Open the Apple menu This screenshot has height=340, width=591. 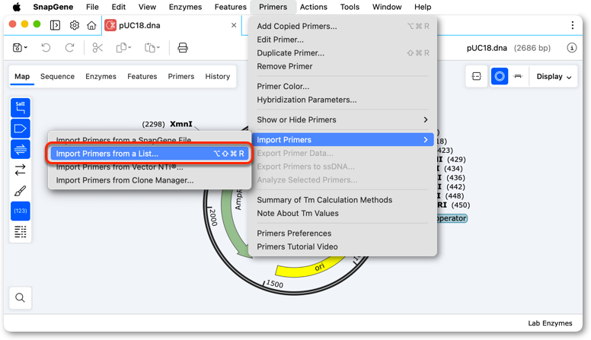click(x=17, y=7)
